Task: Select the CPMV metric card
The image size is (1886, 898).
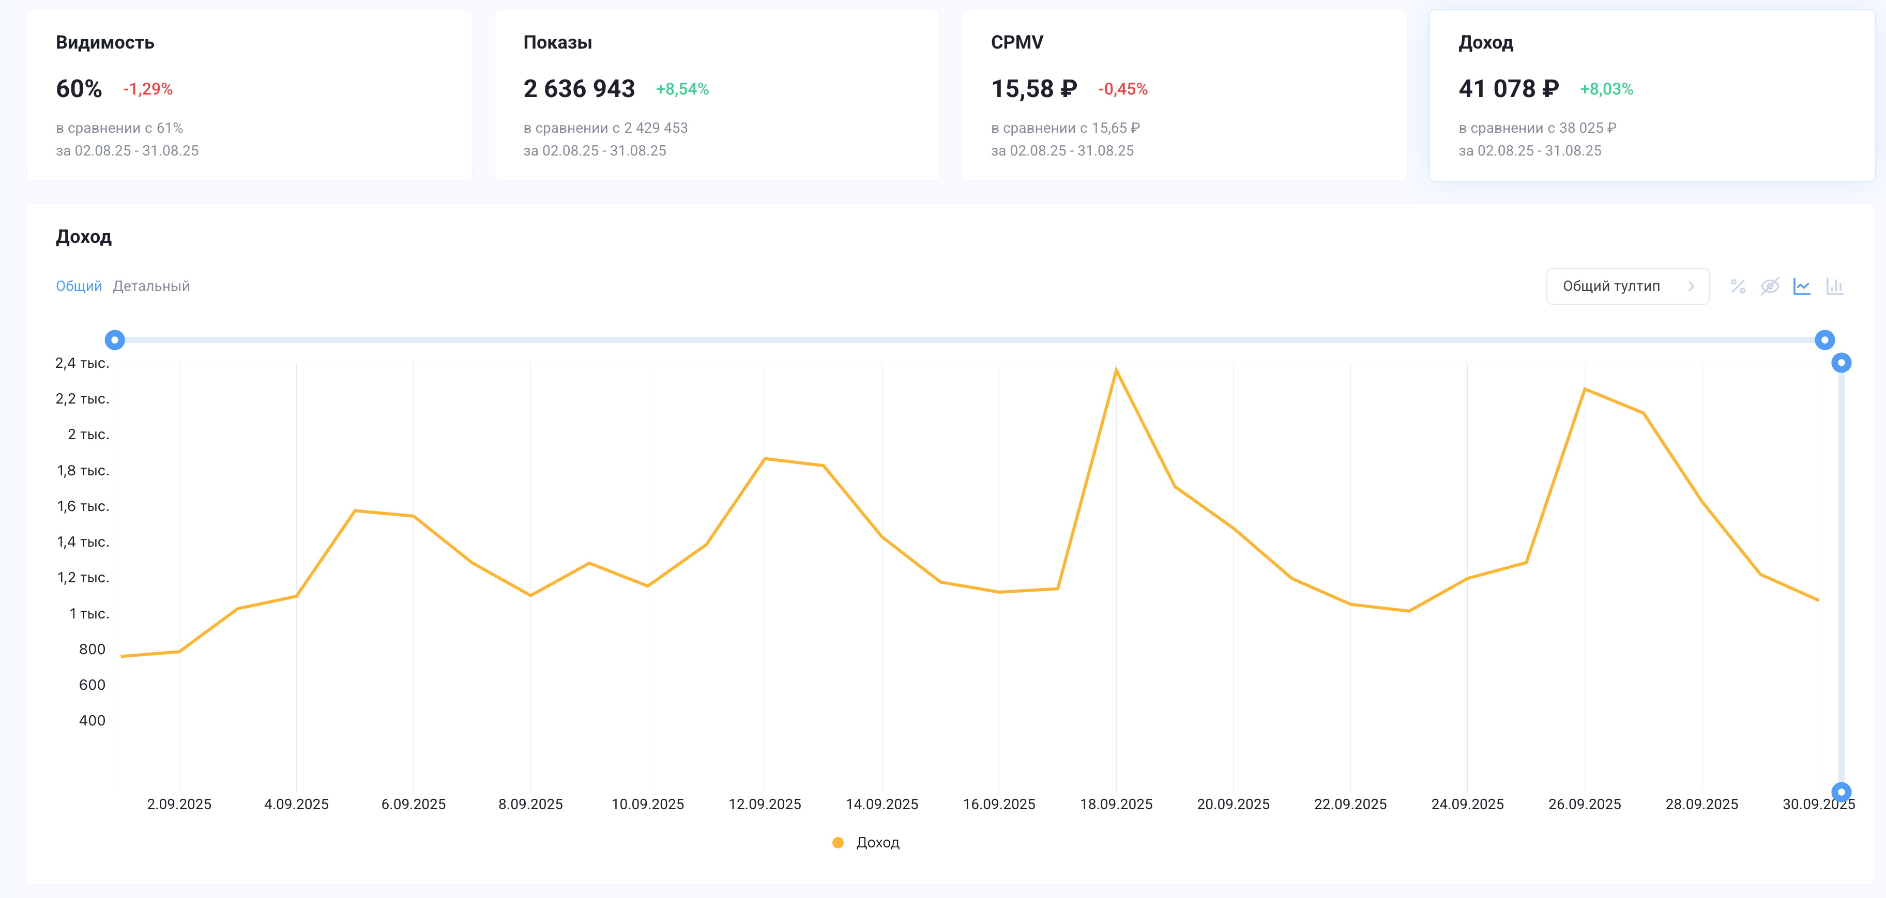Action: (1184, 96)
